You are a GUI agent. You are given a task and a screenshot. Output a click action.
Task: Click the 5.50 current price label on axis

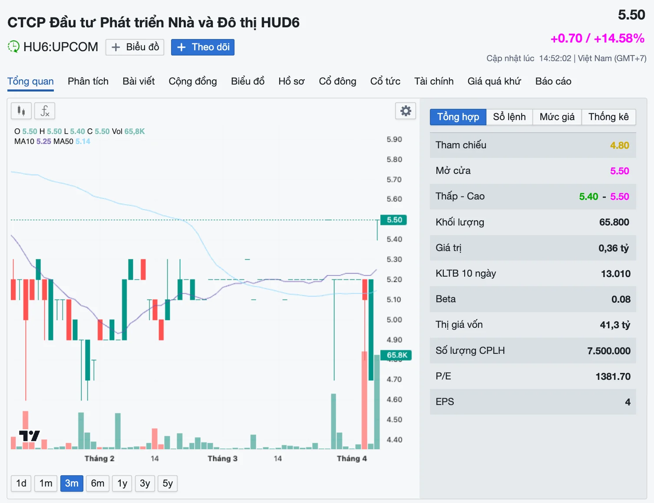point(394,220)
